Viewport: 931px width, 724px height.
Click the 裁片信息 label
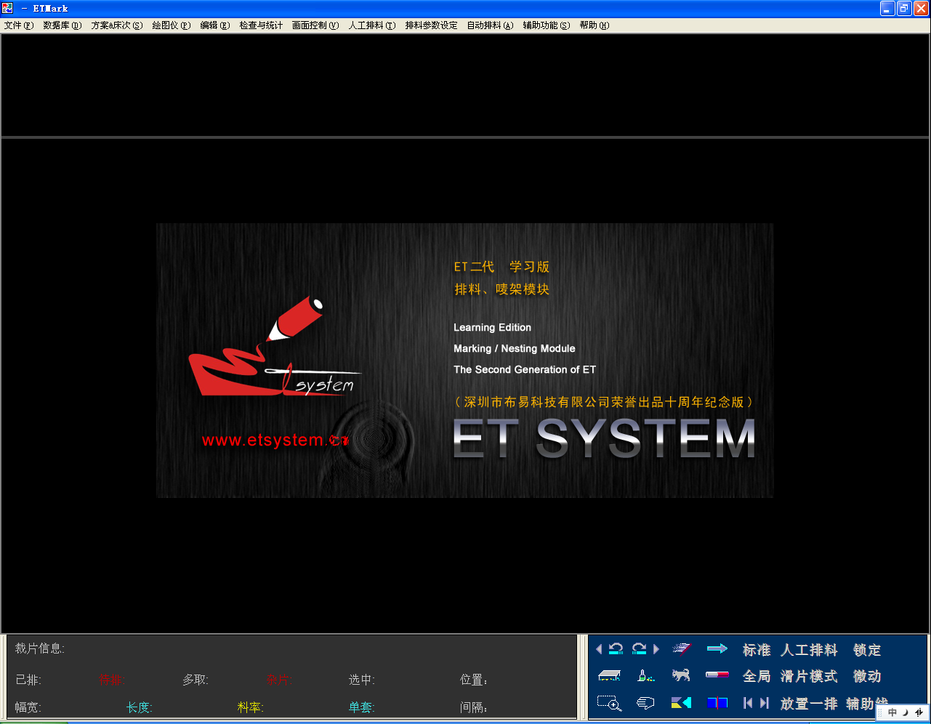40,648
